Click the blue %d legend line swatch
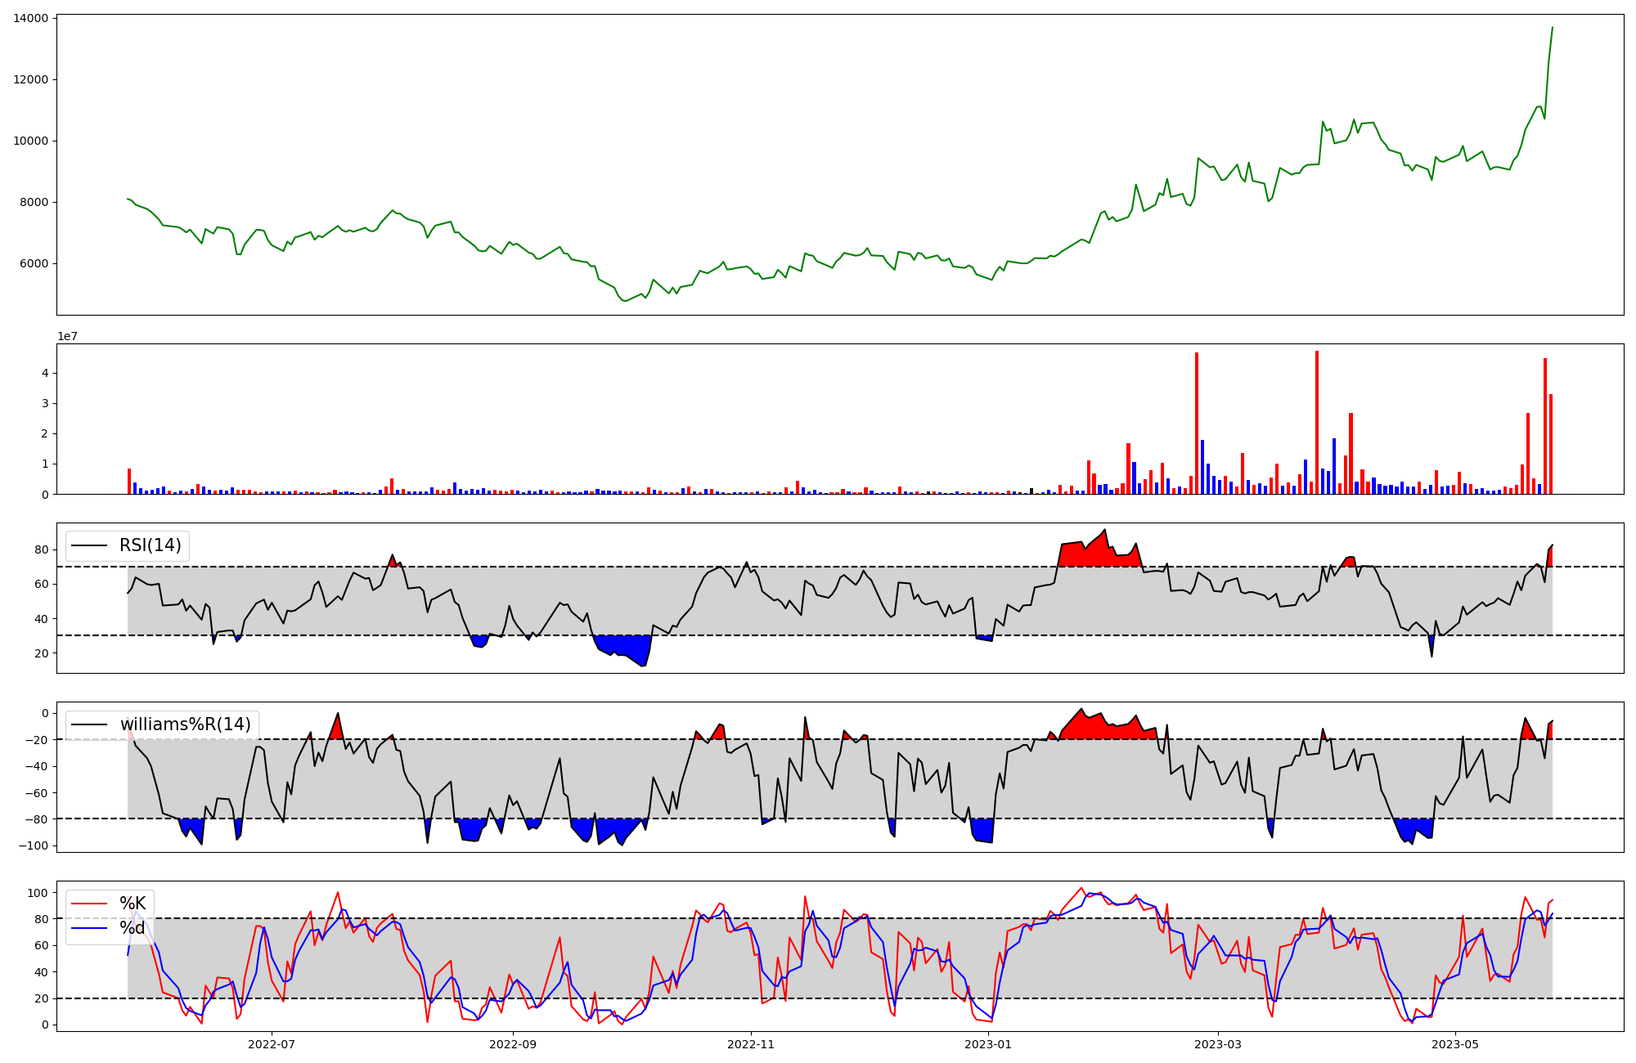This screenshot has height=1063, width=1636. tap(89, 928)
